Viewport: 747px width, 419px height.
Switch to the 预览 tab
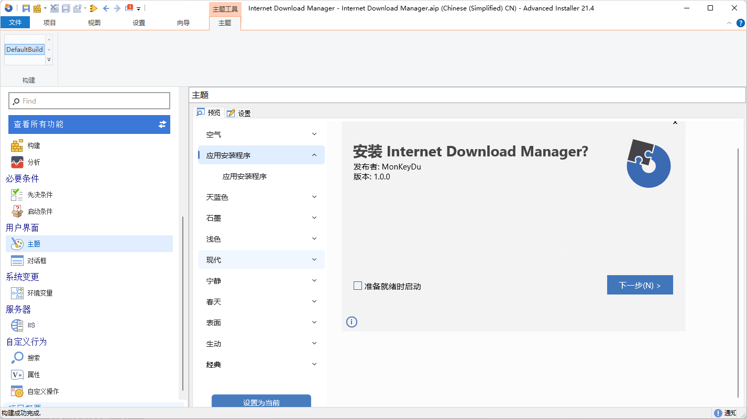point(208,112)
